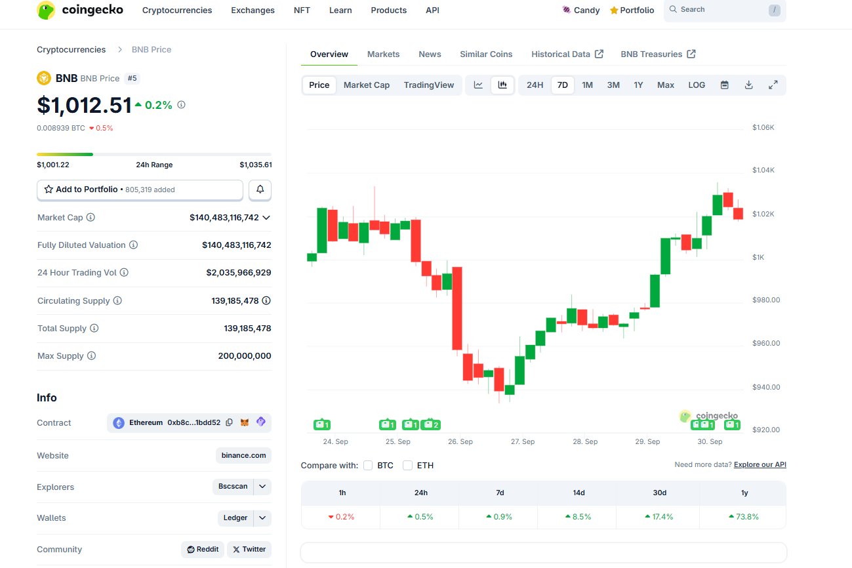The image size is (852, 568).
Task: Expand the Market Cap chevron
Action: tap(266, 218)
